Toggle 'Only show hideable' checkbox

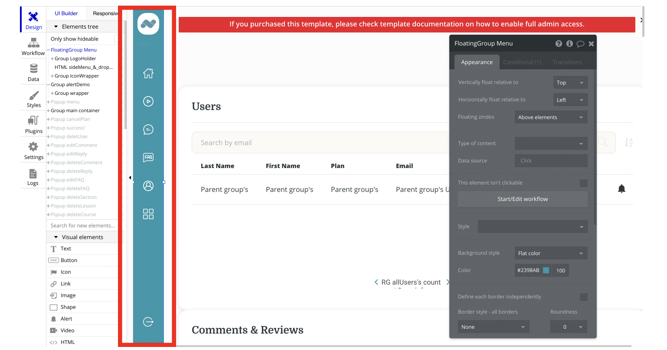pos(116,39)
